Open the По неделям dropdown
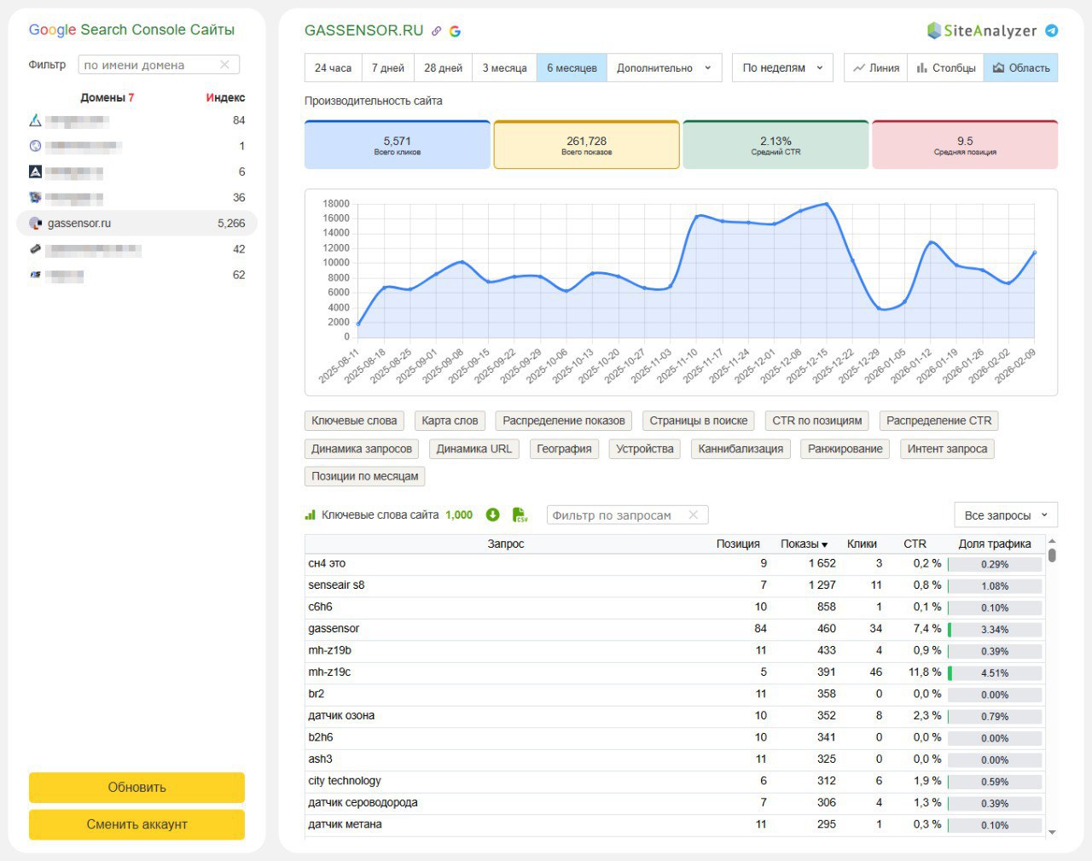Image resolution: width=1092 pixels, height=861 pixels. (x=781, y=67)
